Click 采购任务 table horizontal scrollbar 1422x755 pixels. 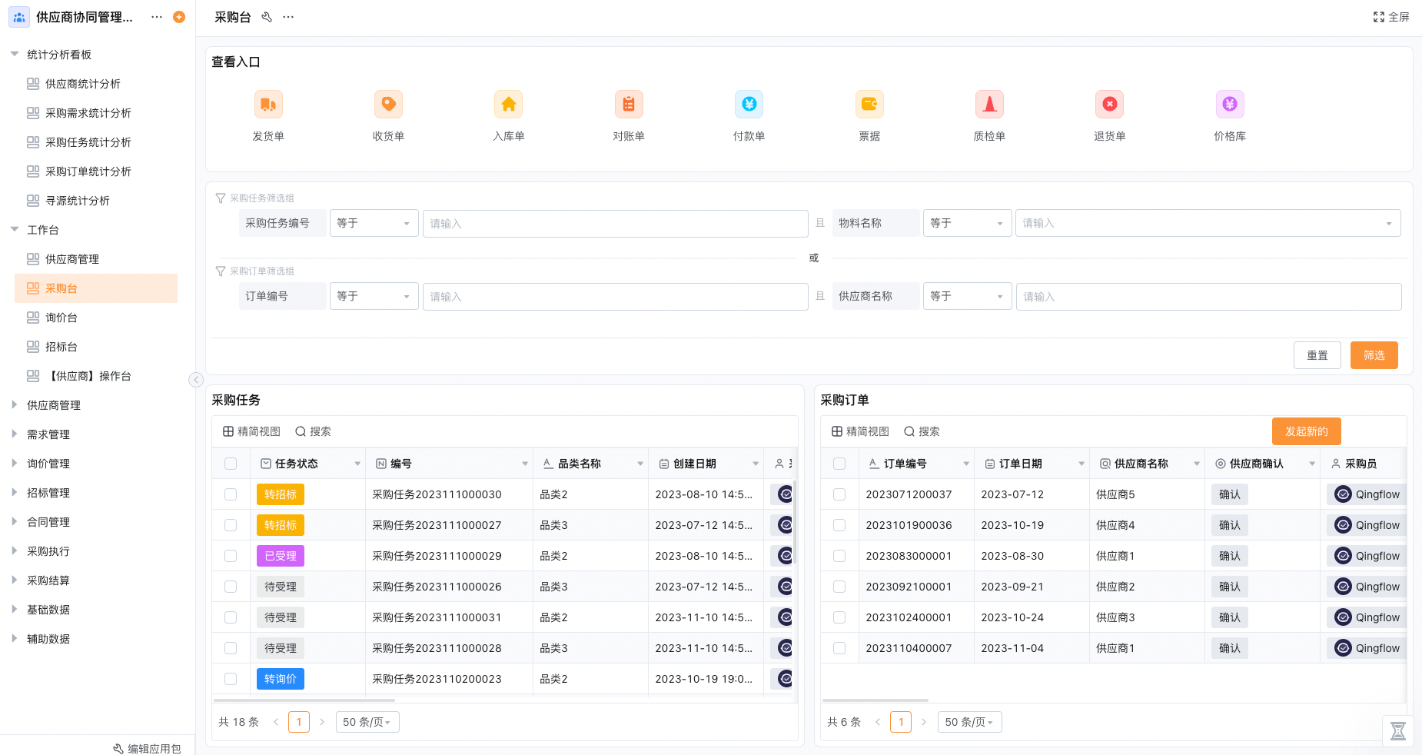pyautogui.click(x=304, y=700)
